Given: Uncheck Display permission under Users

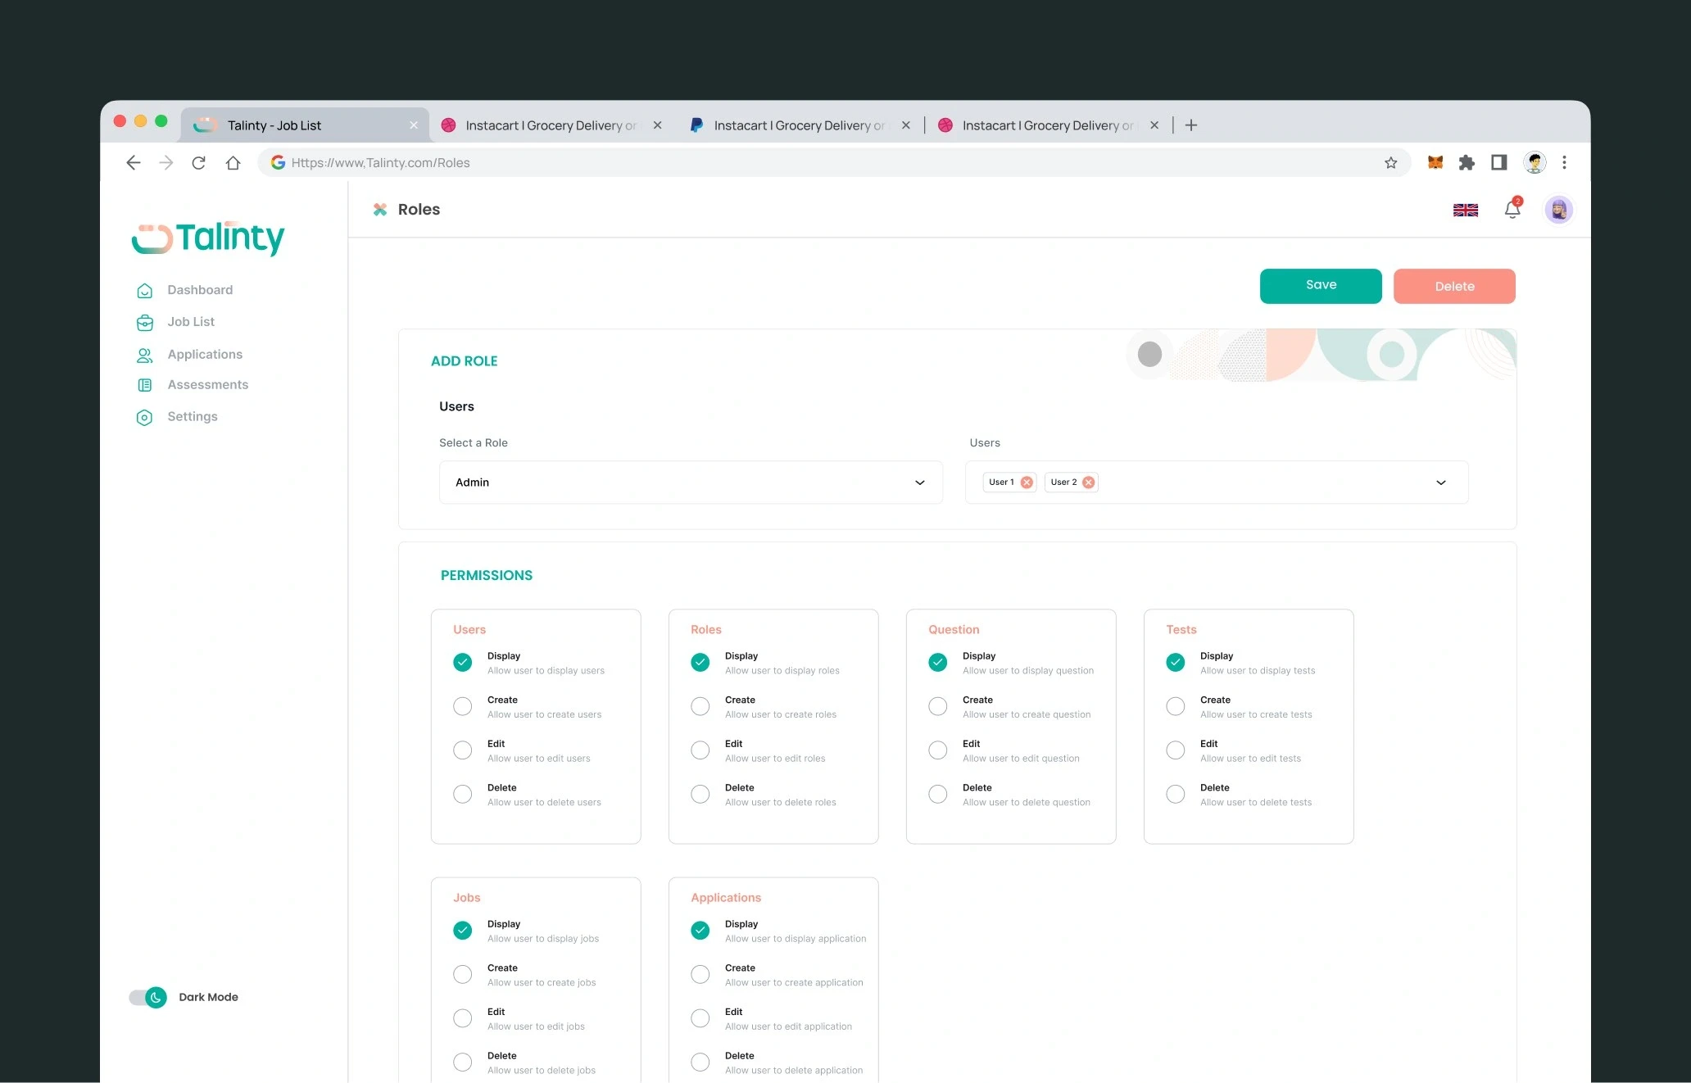Looking at the screenshot, I should pos(462,663).
